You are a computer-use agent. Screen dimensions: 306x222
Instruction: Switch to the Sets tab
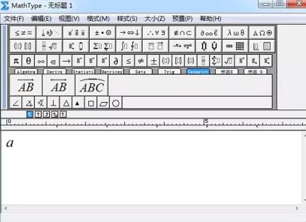pos(141,72)
